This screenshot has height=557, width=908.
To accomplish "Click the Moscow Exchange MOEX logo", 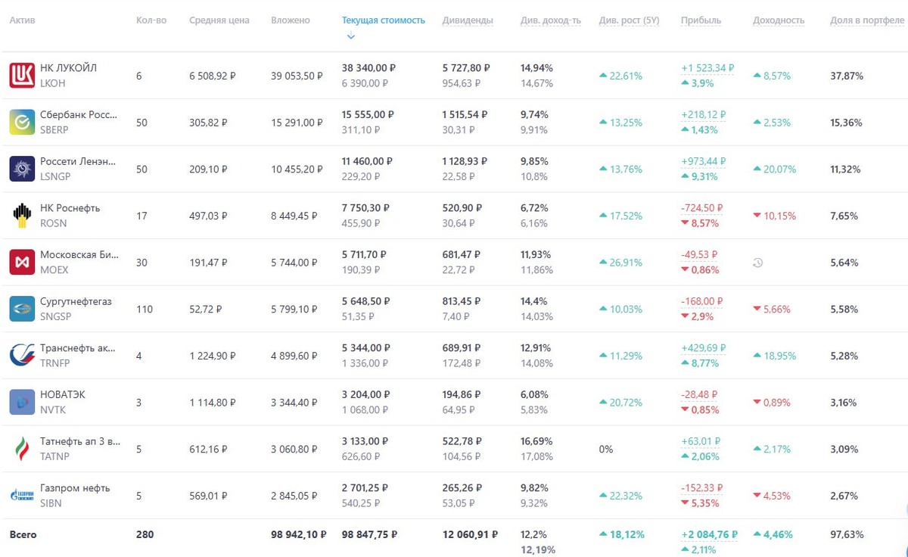I will point(22,263).
